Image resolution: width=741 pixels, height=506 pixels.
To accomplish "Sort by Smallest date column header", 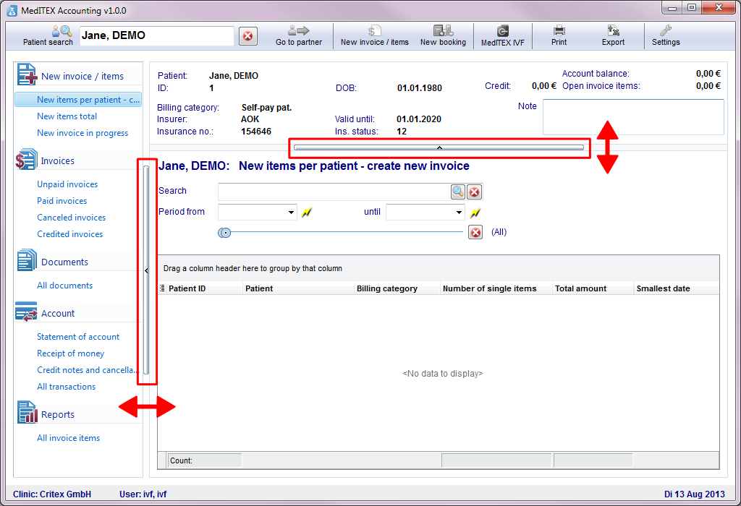I will [x=677, y=288].
